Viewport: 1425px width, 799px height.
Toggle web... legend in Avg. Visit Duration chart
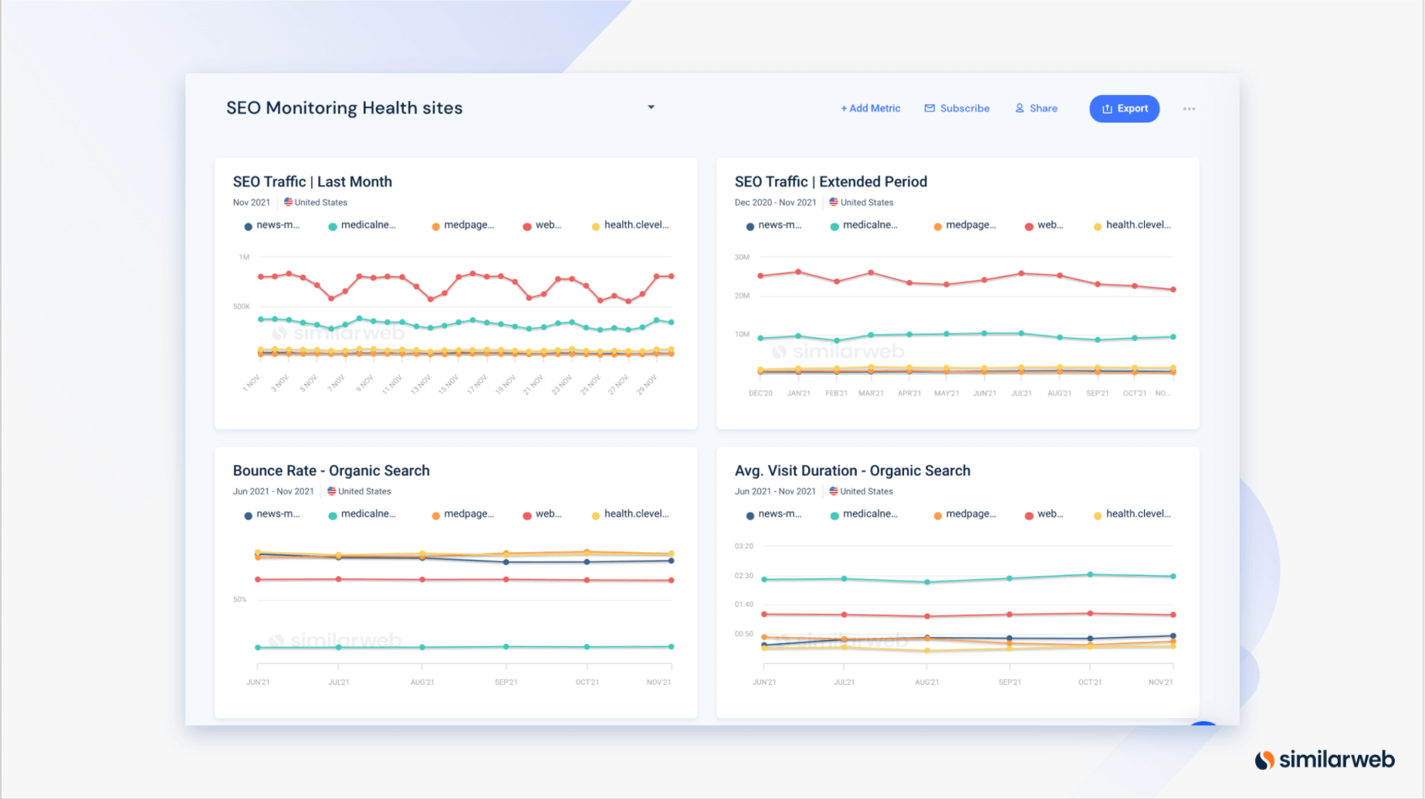(x=1044, y=514)
